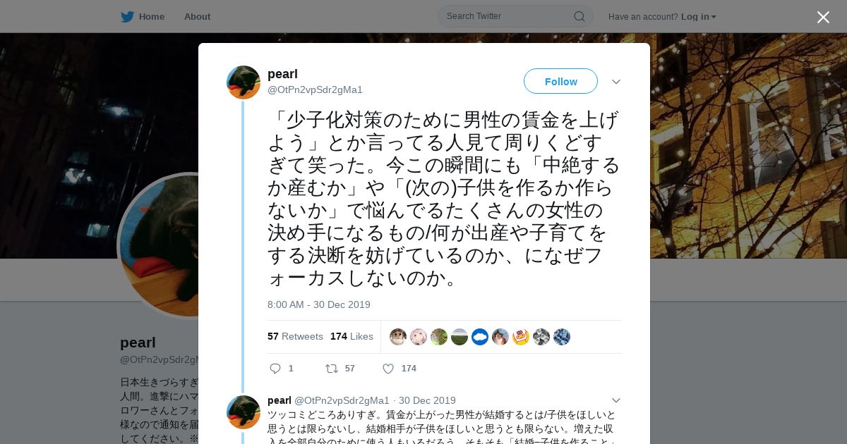Open pearl's avatar in the main tweet

[x=244, y=82]
